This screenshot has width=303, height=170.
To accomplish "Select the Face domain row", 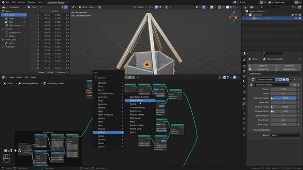I will [x=14, y=22].
